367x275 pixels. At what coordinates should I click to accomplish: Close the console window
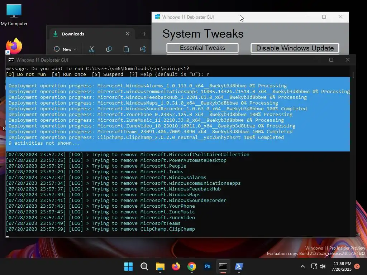click(348, 60)
